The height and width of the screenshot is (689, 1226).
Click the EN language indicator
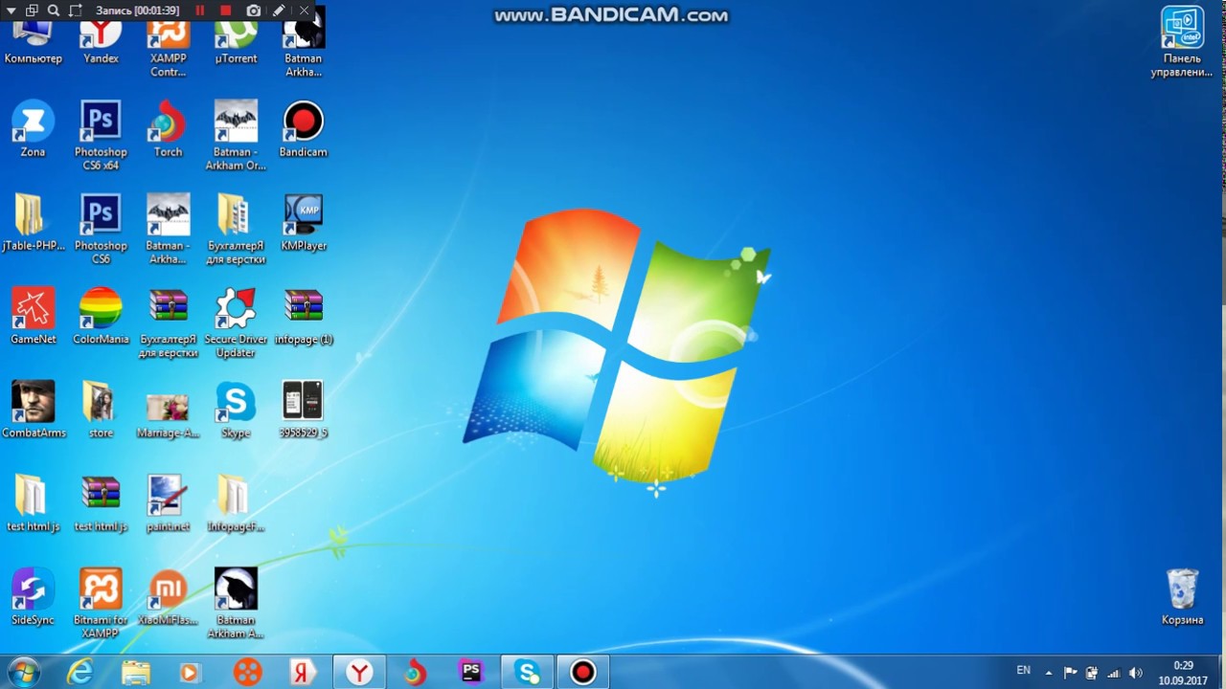click(x=1024, y=671)
